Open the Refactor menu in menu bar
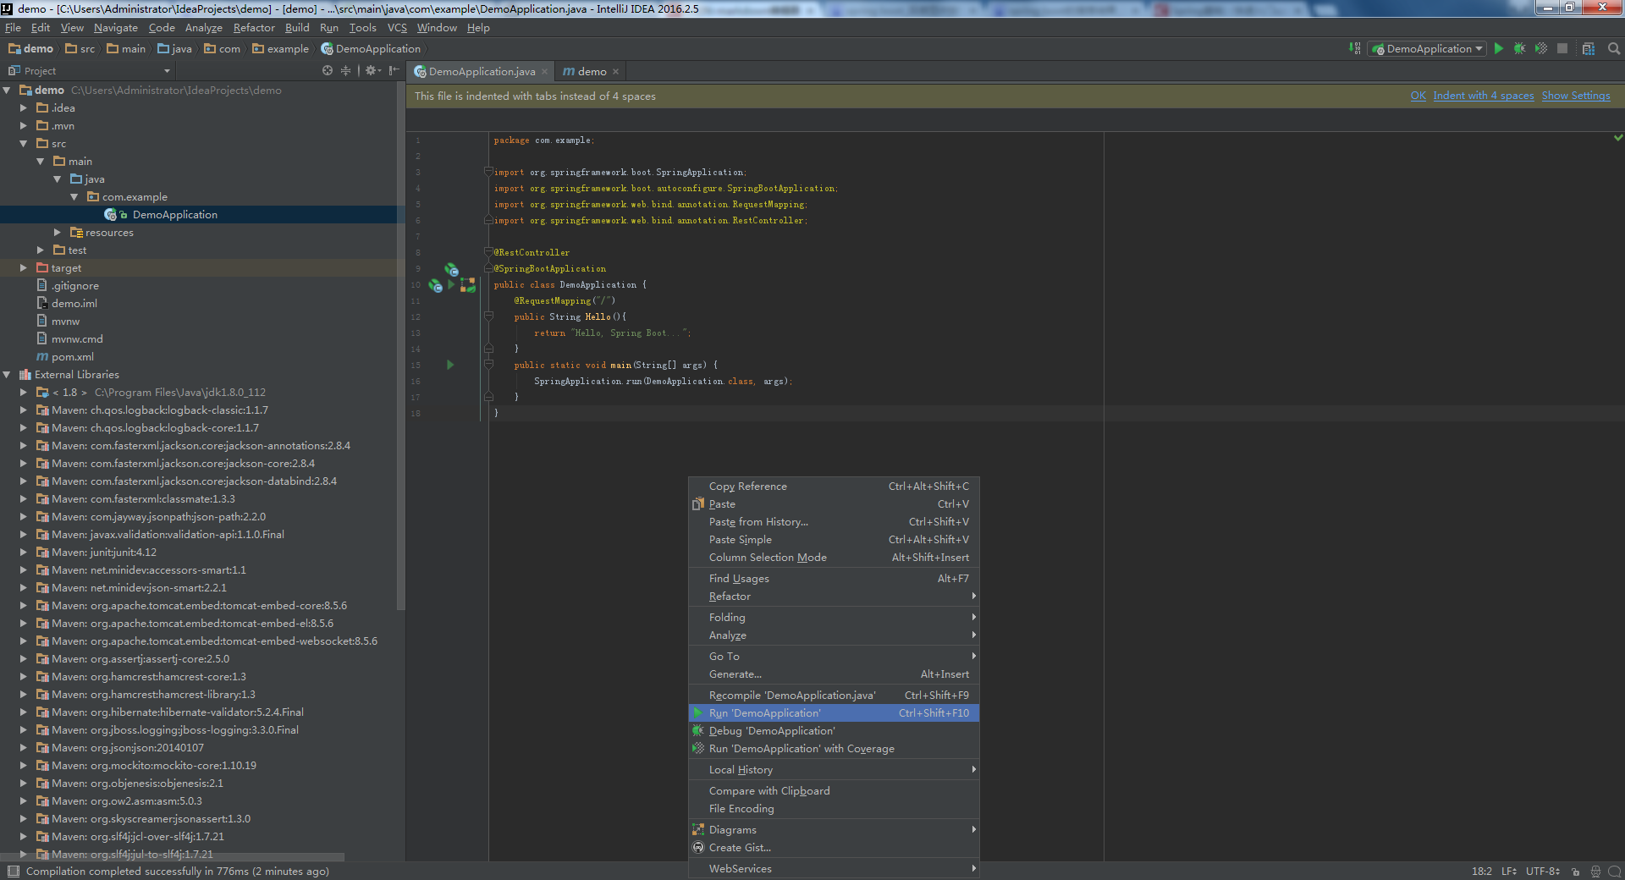The image size is (1625, 880). click(x=254, y=28)
